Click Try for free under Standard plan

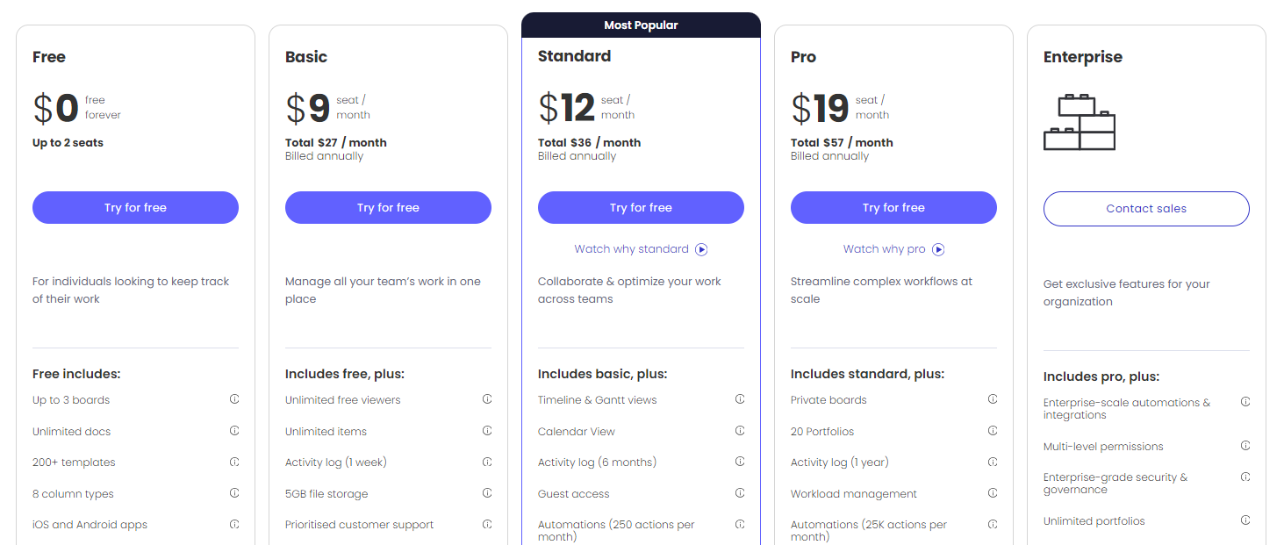(641, 208)
